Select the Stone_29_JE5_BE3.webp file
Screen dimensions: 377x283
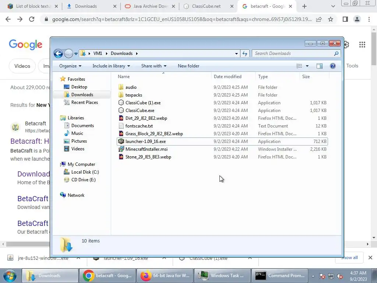(x=222, y=157)
